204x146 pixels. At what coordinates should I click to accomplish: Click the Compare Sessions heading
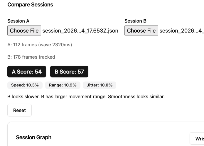point(30,5)
